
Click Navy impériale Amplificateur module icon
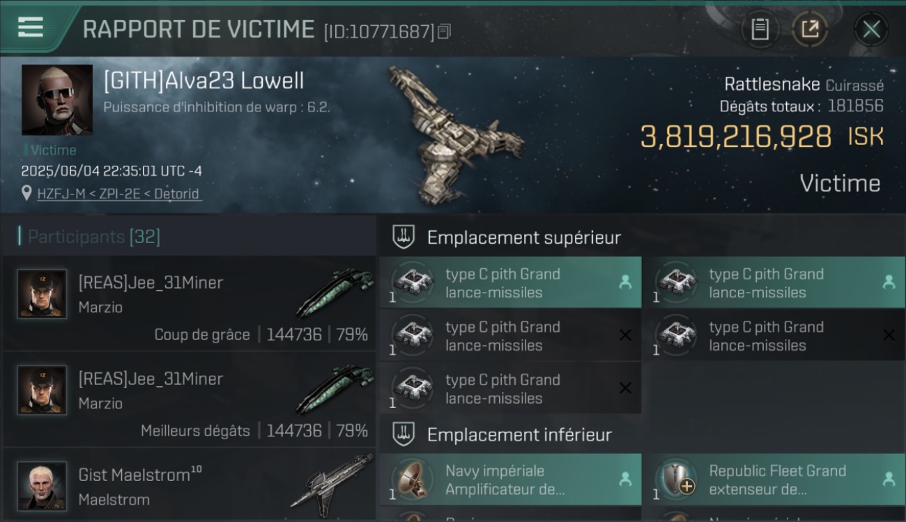413,480
